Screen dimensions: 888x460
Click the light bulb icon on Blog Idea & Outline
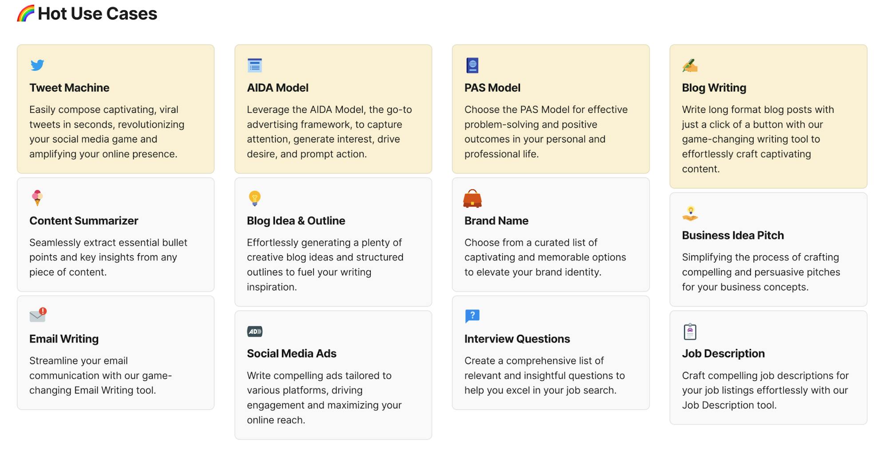click(x=254, y=198)
